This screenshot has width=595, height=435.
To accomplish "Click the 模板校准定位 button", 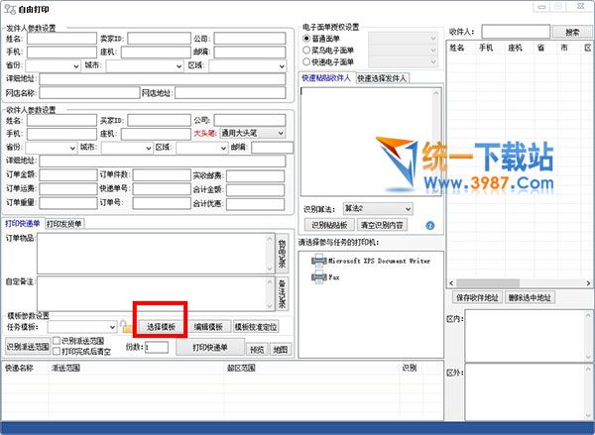I will pyautogui.click(x=256, y=327).
